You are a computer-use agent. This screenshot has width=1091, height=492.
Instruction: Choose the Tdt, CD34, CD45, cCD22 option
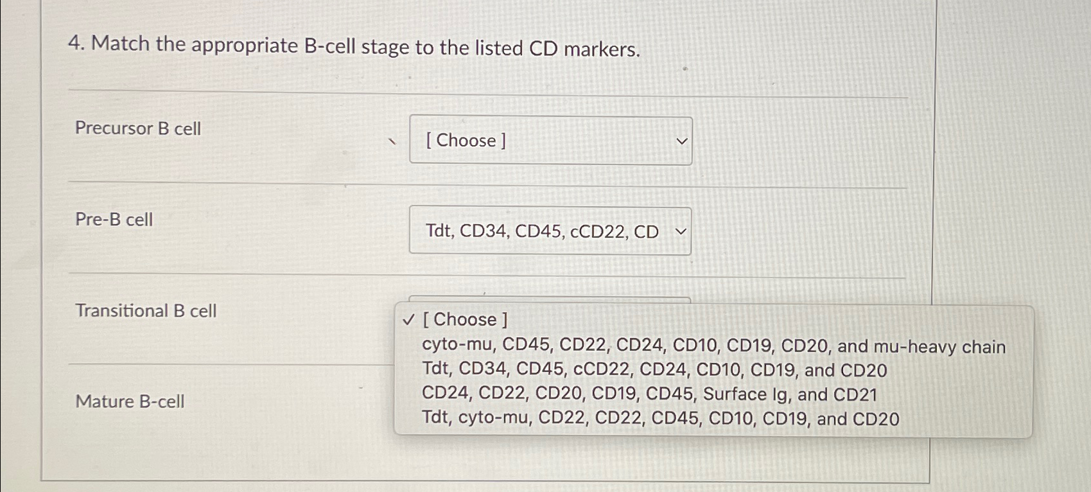(x=655, y=370)
